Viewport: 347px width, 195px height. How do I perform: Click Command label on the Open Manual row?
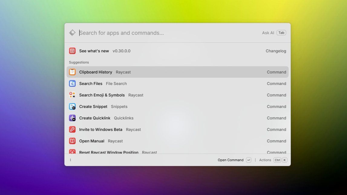277,141
